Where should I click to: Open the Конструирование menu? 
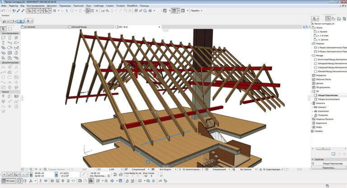[x=35, y=6]
